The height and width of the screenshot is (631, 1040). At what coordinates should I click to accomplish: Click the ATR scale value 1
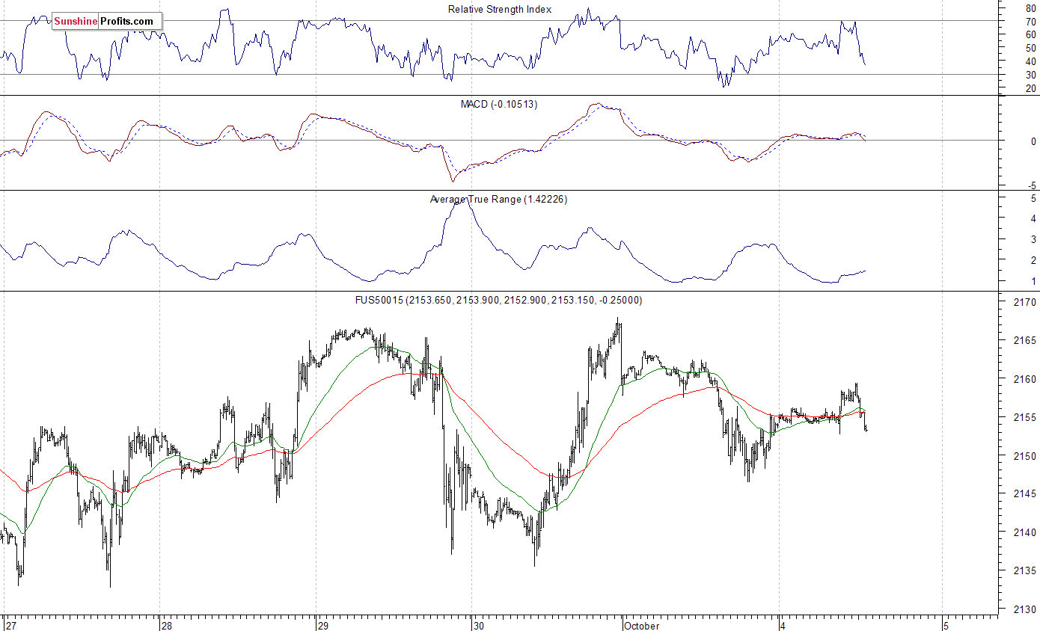tap(1033, 282)
